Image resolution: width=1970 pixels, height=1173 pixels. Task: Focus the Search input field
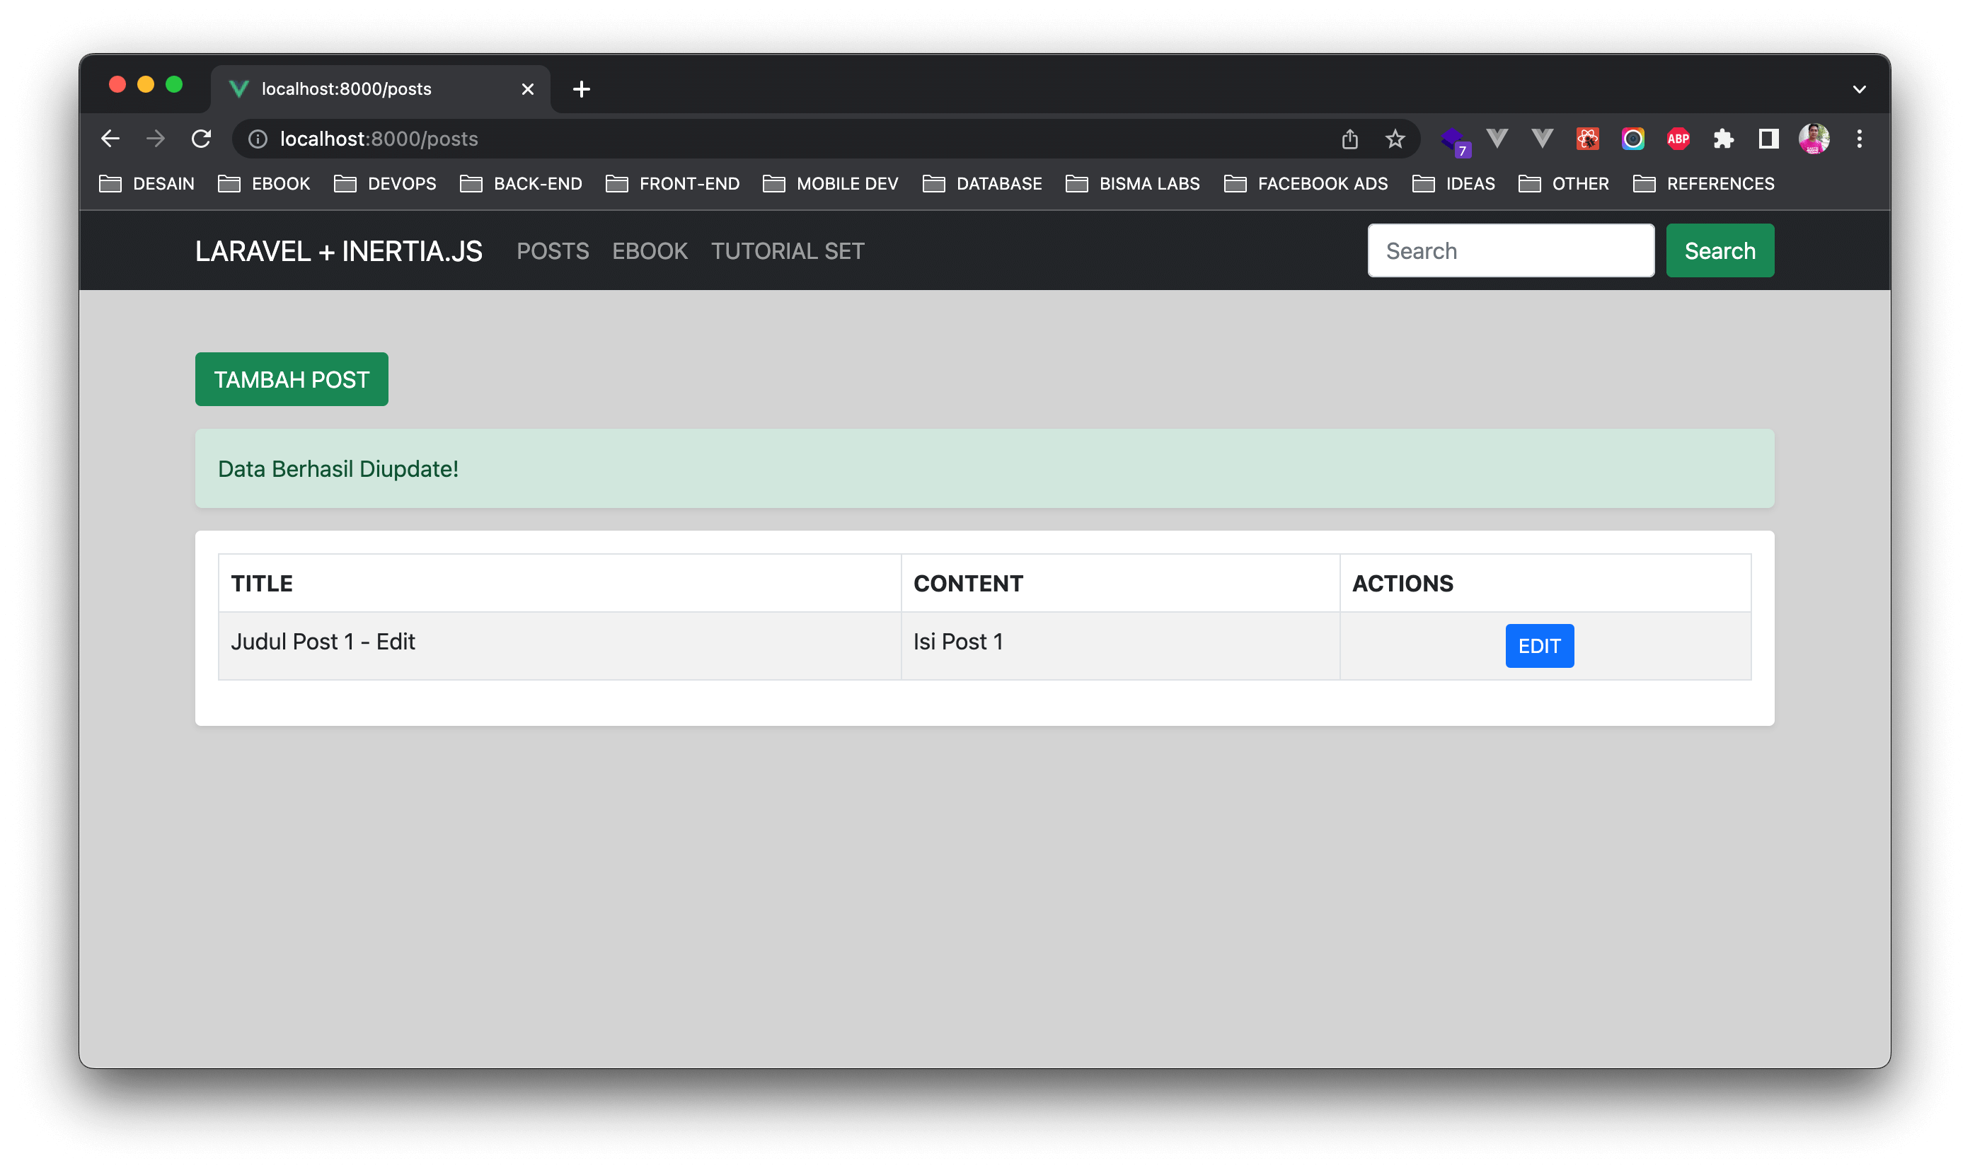(1511, 250)
